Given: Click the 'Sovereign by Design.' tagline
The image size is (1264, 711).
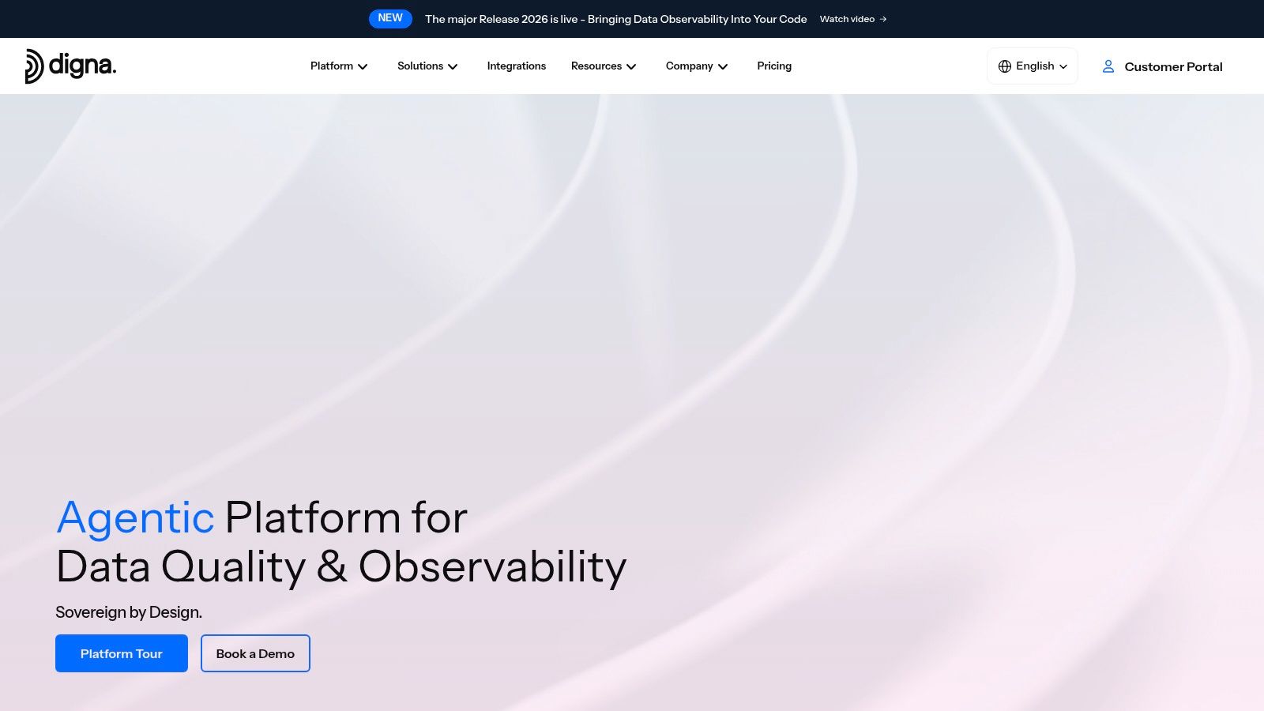Looking at the screenshot, I should point(129,612).
